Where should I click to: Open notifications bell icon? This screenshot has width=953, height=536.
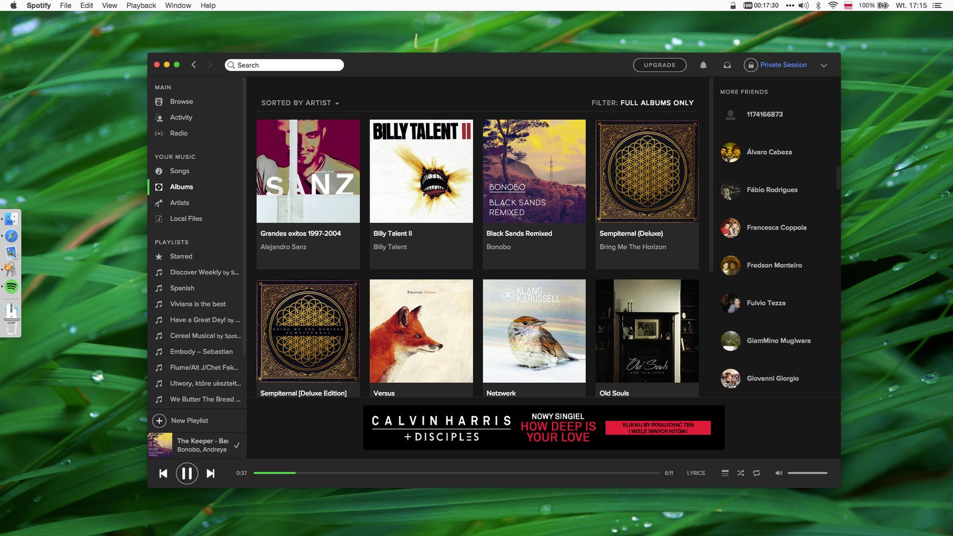(x=703, y=65)
